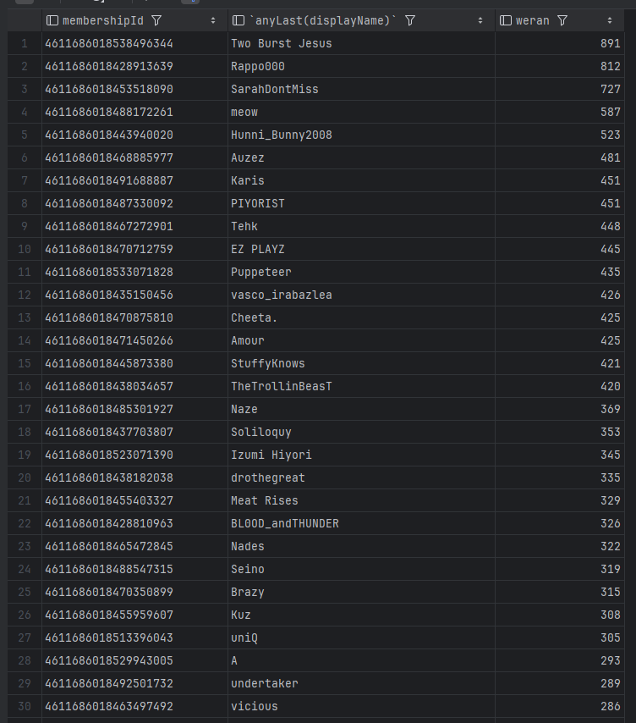The image size is (636, 723).
Task: Click the cell 'Meat Rises'
Action: pos(361,500)
